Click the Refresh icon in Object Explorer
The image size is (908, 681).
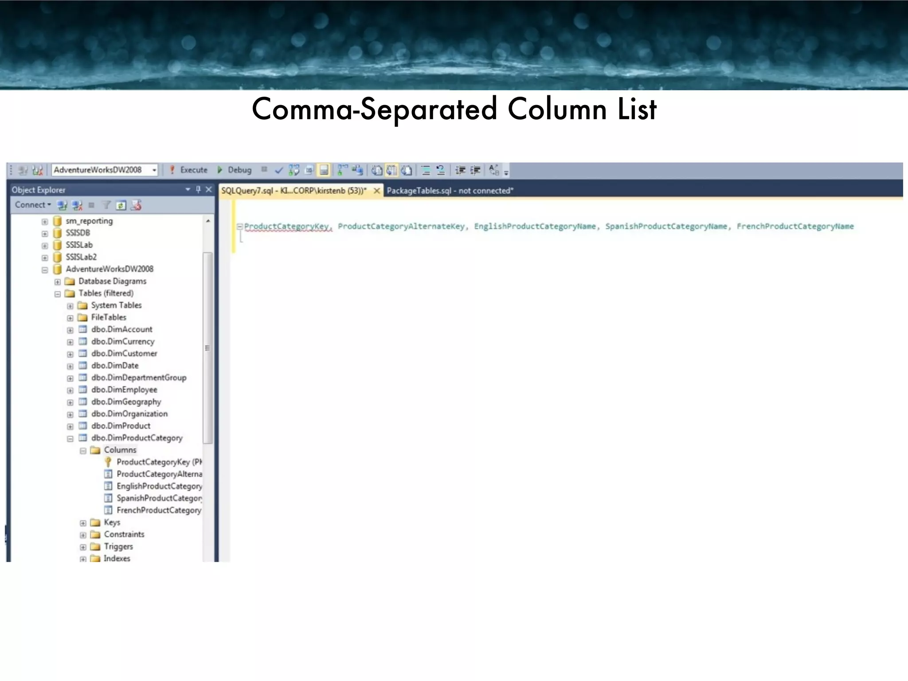(121, 205)
